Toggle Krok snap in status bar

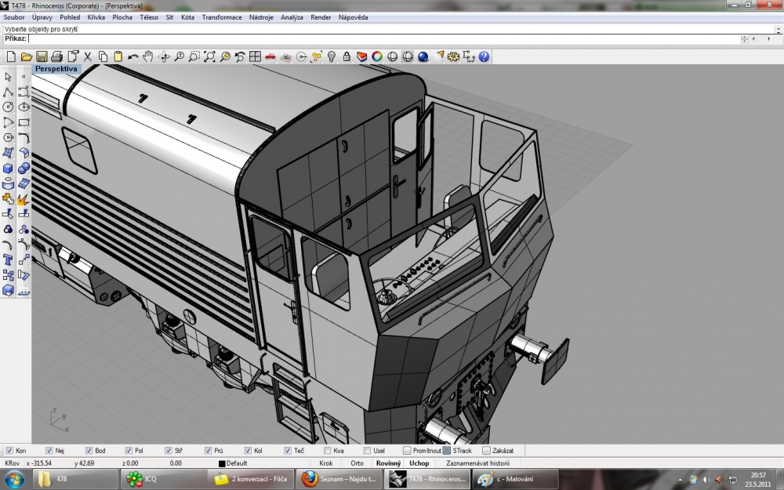pyautogui.click(x=326, y=463)
